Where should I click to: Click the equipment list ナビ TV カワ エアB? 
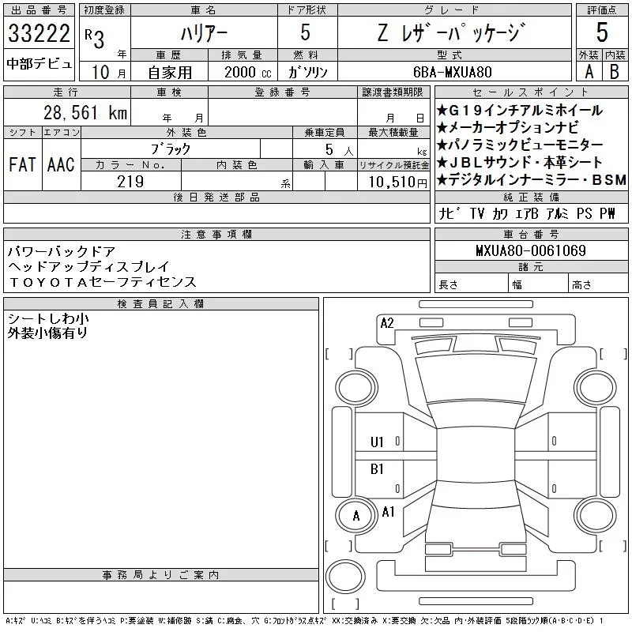tap(488, 213)
